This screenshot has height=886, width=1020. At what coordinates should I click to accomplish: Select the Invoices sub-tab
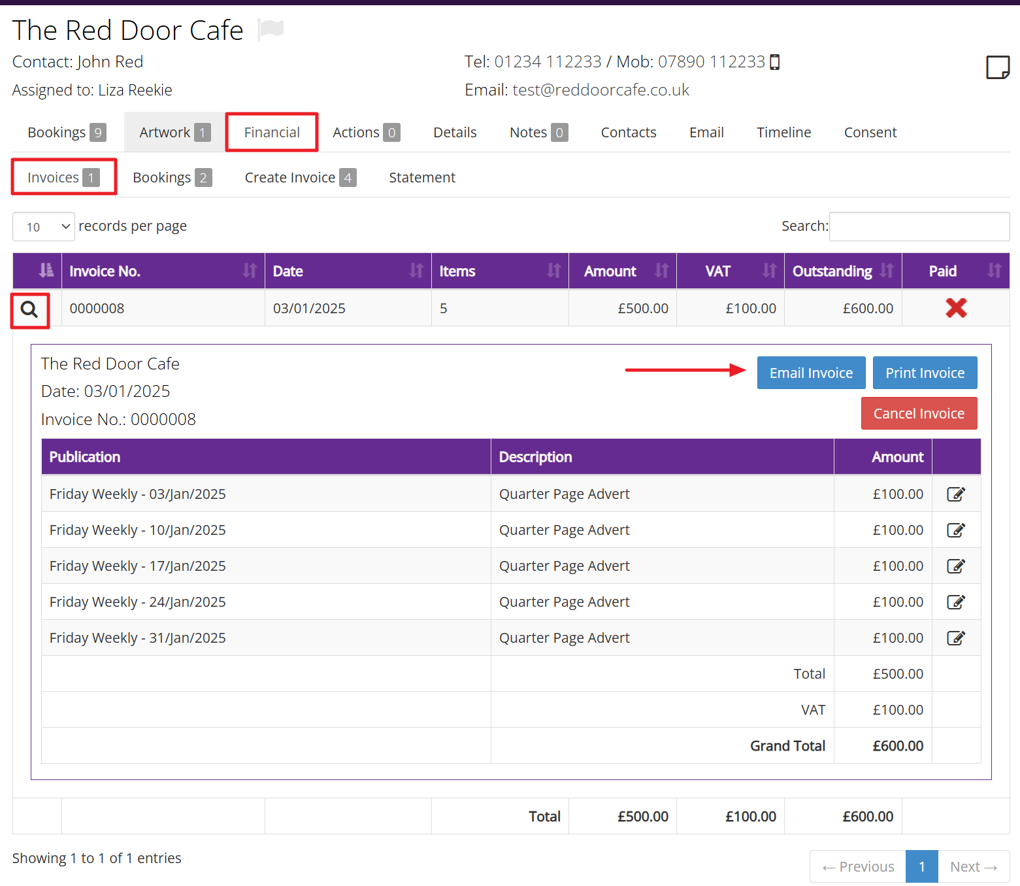click(63, 178)
